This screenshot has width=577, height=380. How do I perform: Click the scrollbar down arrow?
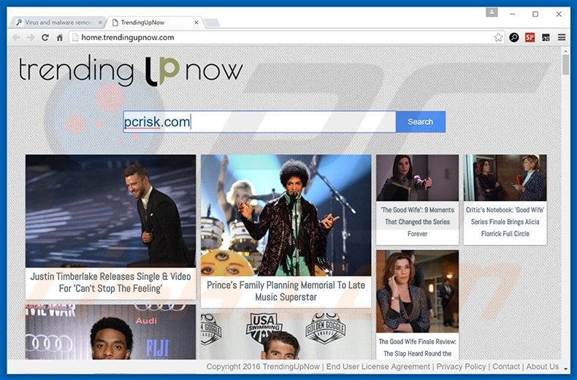click(565, 369)
